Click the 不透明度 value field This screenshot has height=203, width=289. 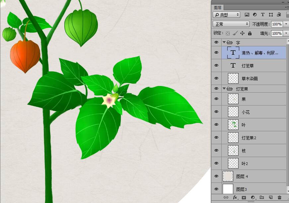click(x=277, y=24)
